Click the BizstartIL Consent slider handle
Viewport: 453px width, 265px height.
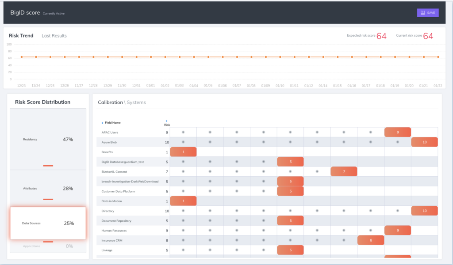pos(344,171)
